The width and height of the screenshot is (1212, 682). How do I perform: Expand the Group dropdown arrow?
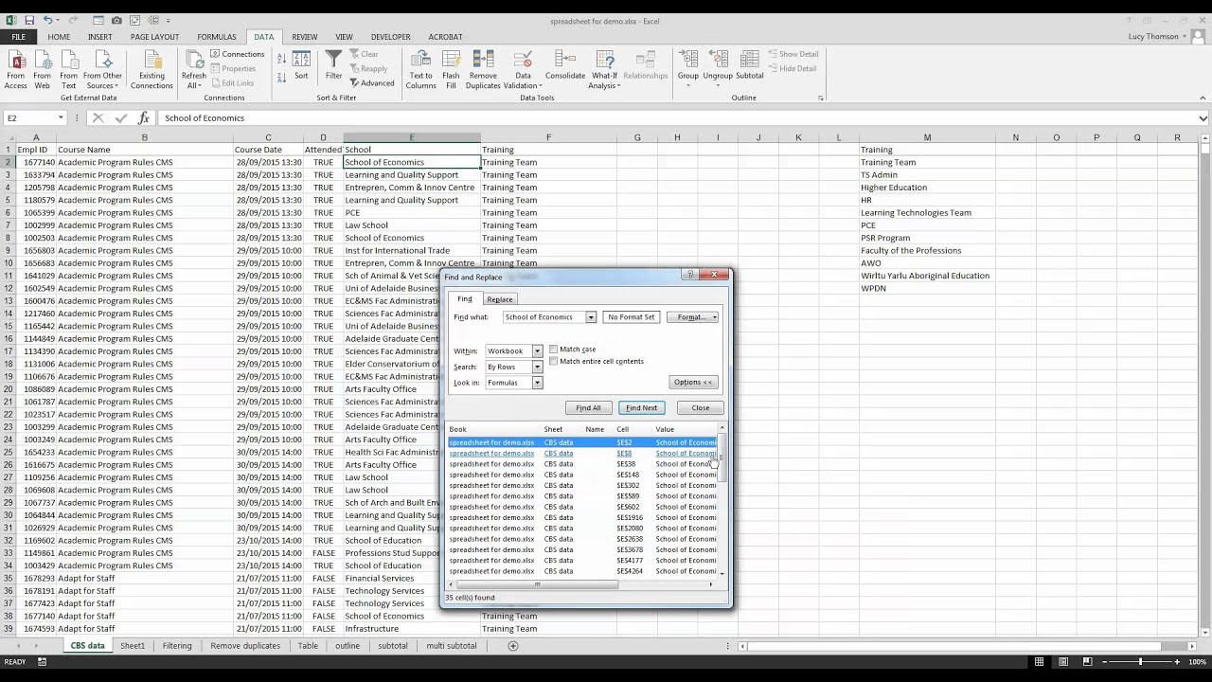click(x=688, y=85)
